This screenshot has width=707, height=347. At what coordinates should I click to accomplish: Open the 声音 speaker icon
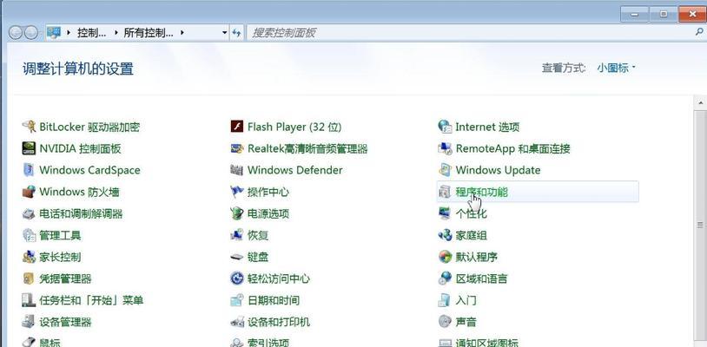coord(445,322)
